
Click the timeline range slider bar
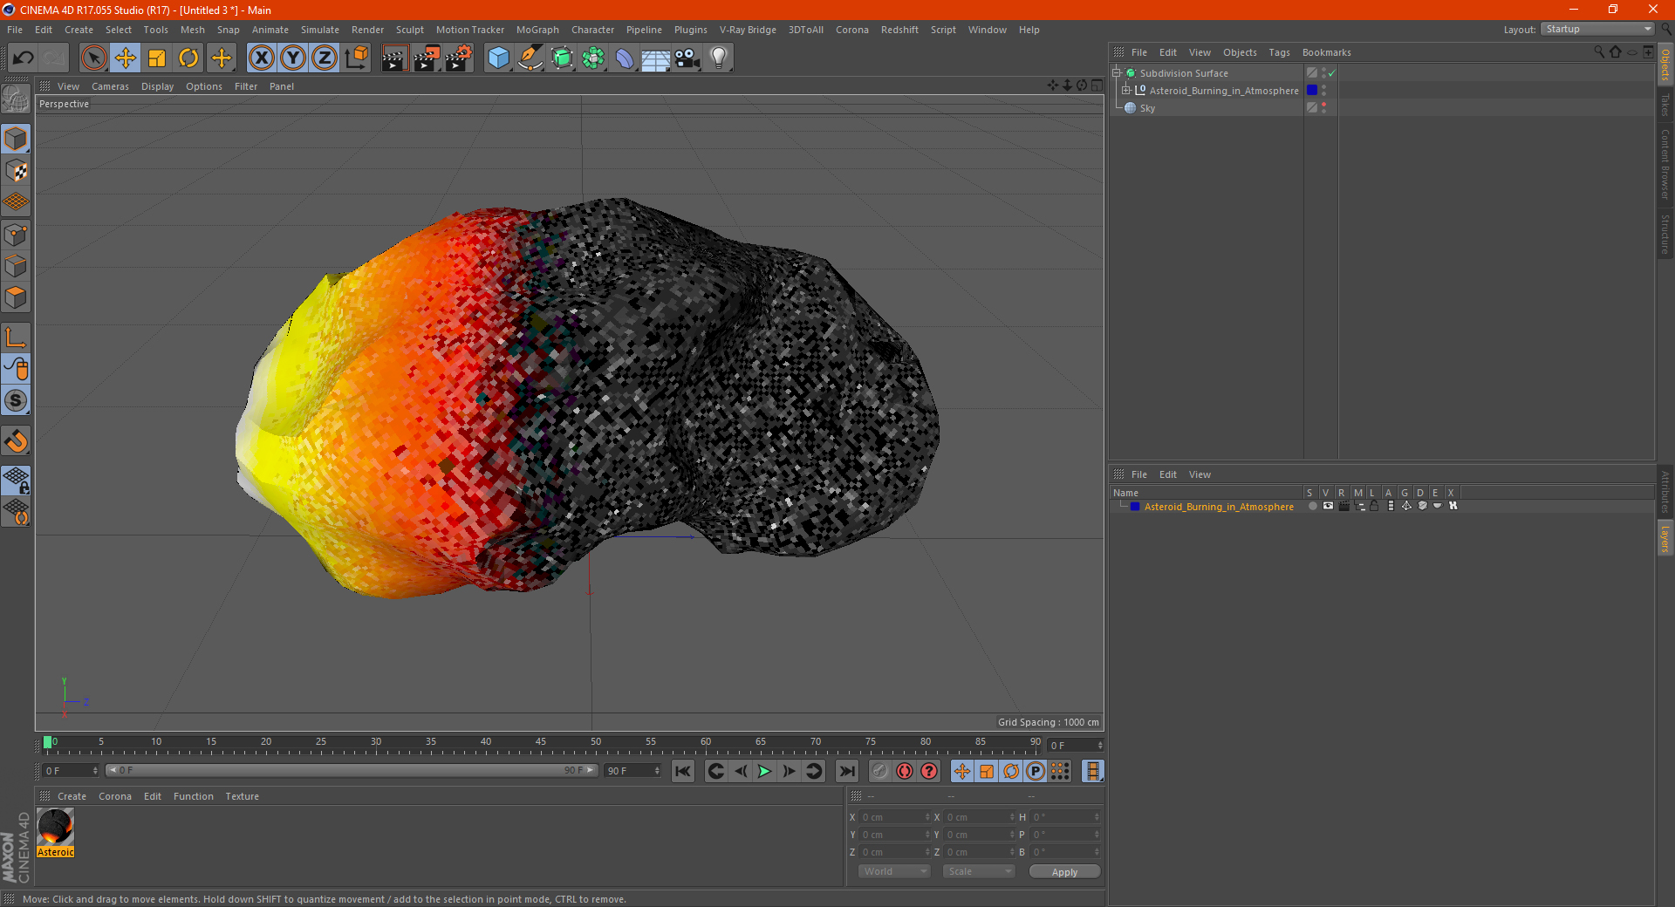click(x=352, y=770)
